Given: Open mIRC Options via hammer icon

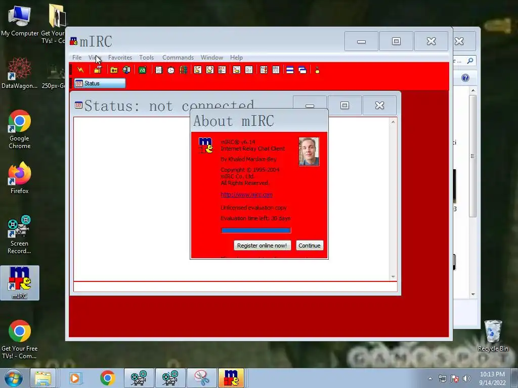Looking at the screenshot, I should pyautogui.click(x=98, y=70).
